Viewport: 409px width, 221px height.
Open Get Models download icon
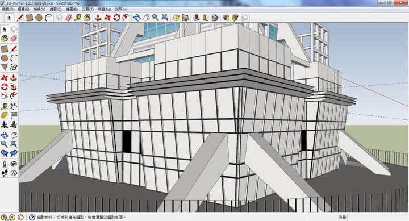click(x=226, y=18)
